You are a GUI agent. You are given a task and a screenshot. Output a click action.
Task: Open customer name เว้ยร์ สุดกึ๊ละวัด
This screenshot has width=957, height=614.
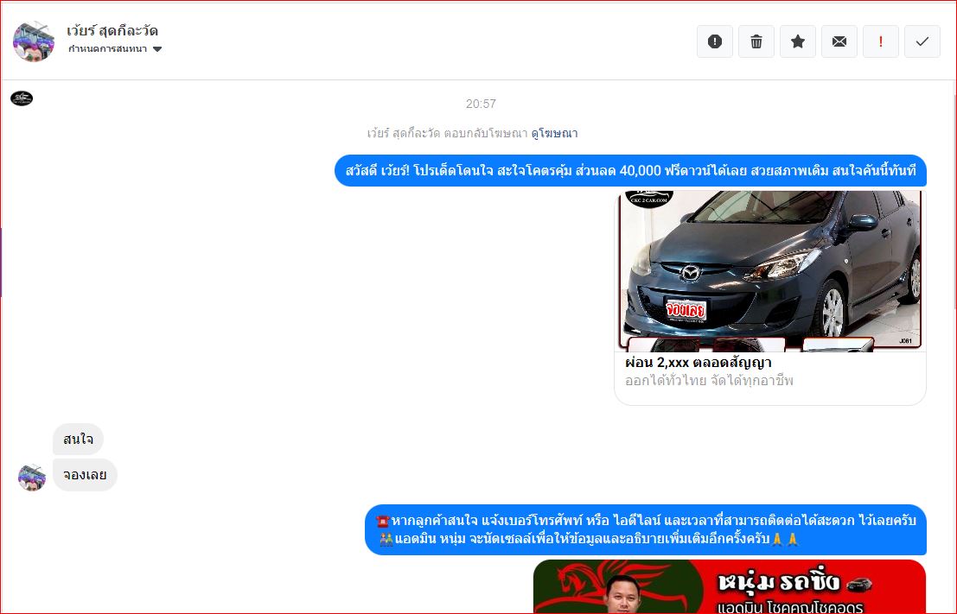coord(112,30)
